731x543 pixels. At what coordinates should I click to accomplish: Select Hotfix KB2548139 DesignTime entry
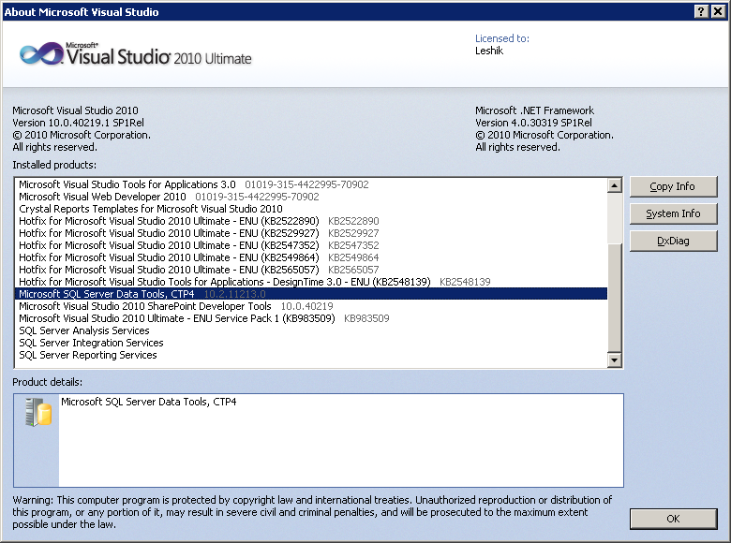pyautogui.click(x=311, y=282)
